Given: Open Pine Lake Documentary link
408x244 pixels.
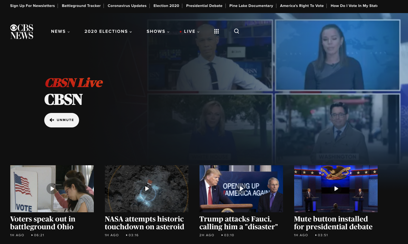Looking at the screenshot, I should 251,6.
